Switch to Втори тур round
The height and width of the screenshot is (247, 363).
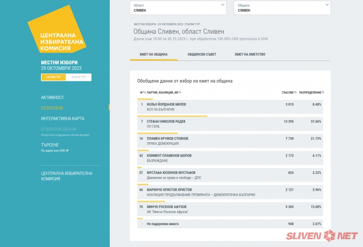click(x=78, y=77)
